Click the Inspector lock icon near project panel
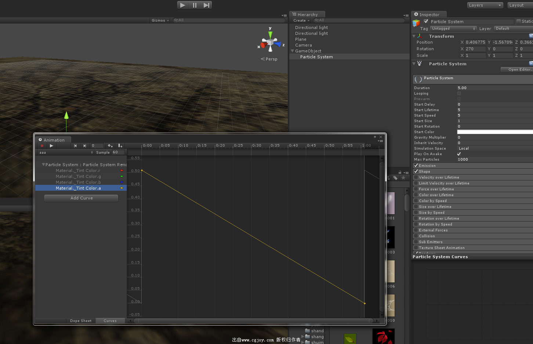 pyautogui.click(x=400, y=172)
